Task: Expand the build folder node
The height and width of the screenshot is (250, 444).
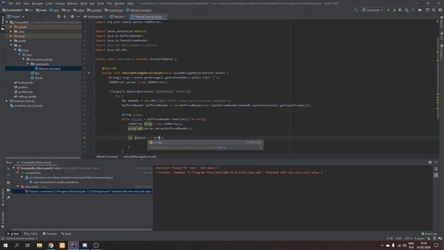Action: (11, 36)
